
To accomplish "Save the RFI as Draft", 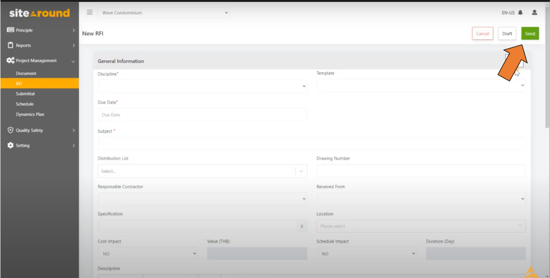I will (x=507, y=33).
